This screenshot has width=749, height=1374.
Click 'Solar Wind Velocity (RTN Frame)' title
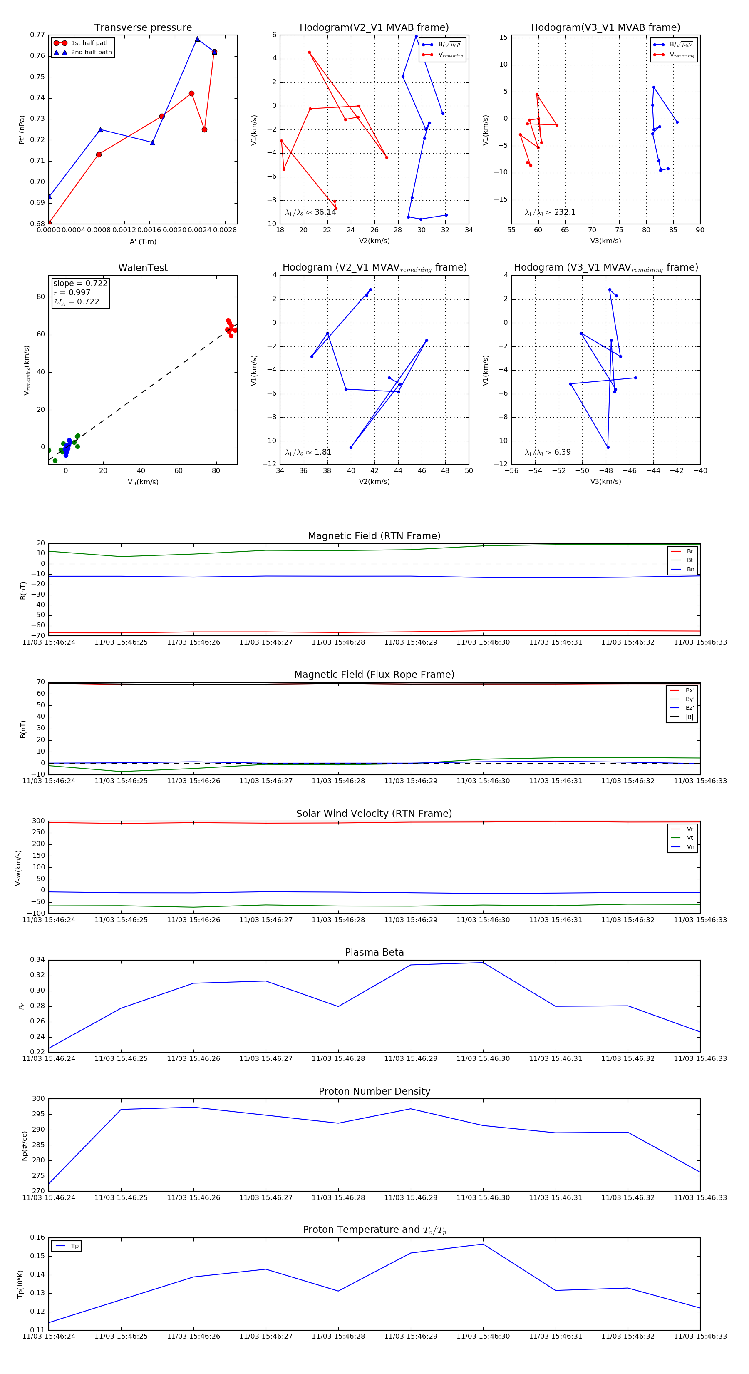point(374,814)
